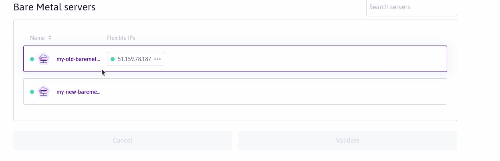Select the highlighted my-old-baremet row's blank area
500x161 pixels.
(304, 59)
